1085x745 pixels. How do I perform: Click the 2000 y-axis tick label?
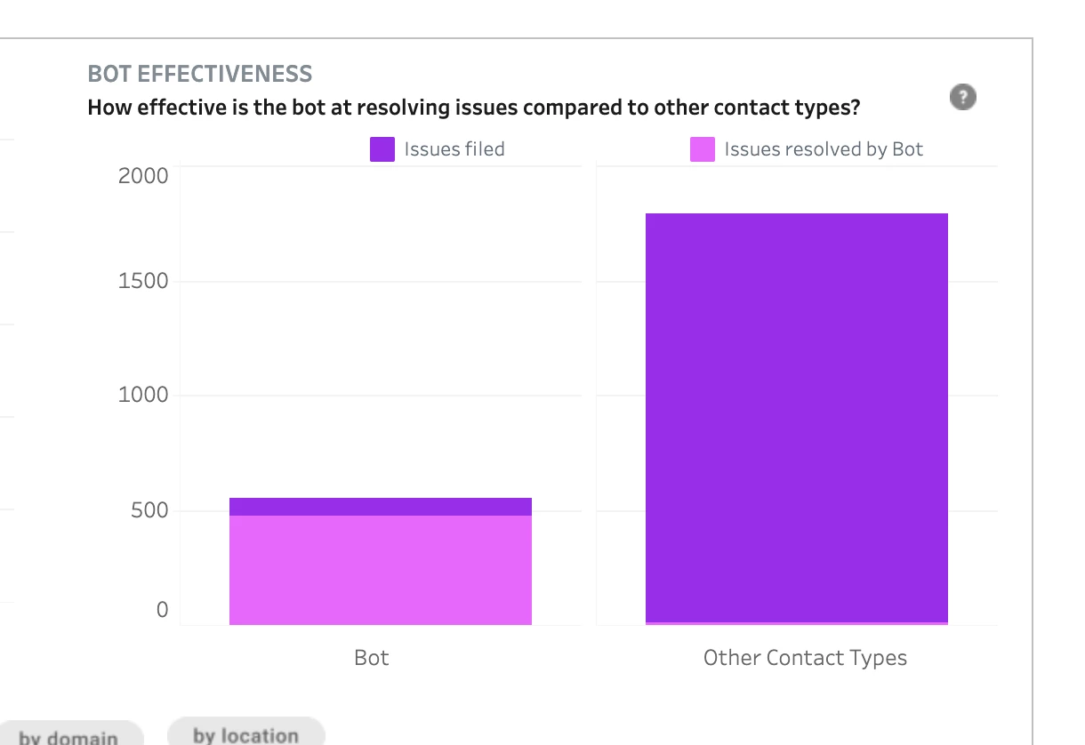(143, 175)
